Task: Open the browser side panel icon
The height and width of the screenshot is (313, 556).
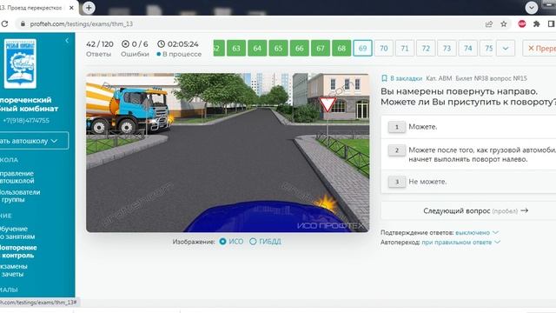Action: tap(551, 23)
